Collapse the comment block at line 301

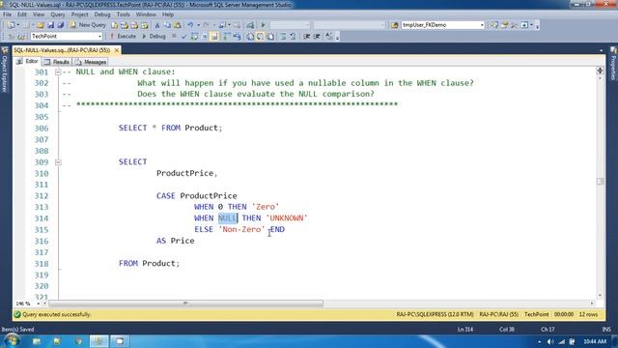coord(58,72)
